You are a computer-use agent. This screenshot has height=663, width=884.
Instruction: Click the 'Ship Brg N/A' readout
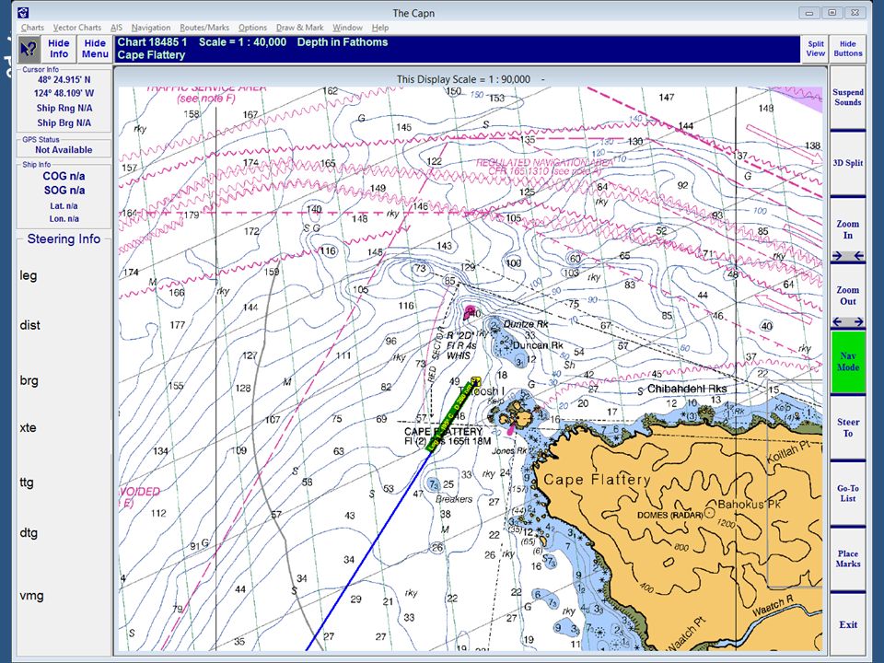point(64,122)
